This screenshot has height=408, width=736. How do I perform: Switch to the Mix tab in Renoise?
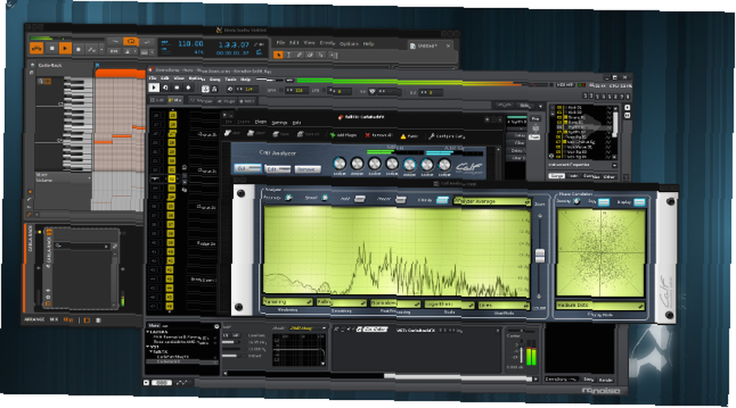175,100
